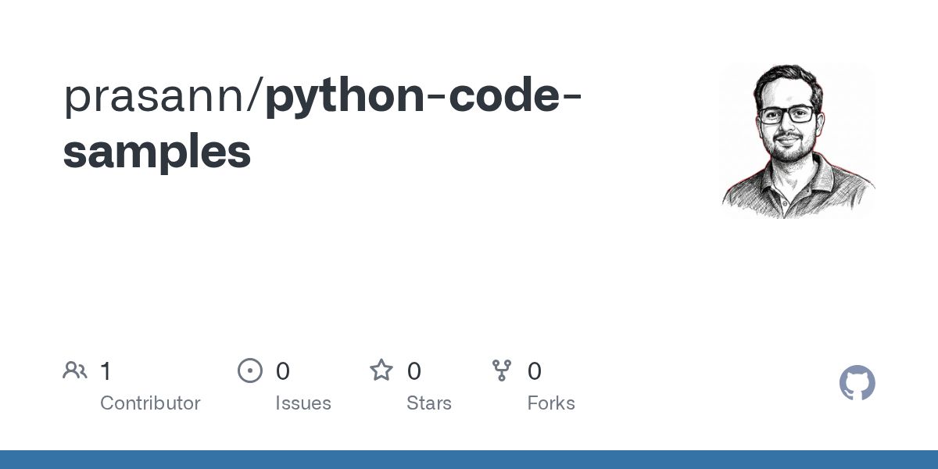Image resolution: width=938 pixels, height=469 pixels.
Task: Click the Stars star icon
Action: (381, 371)
